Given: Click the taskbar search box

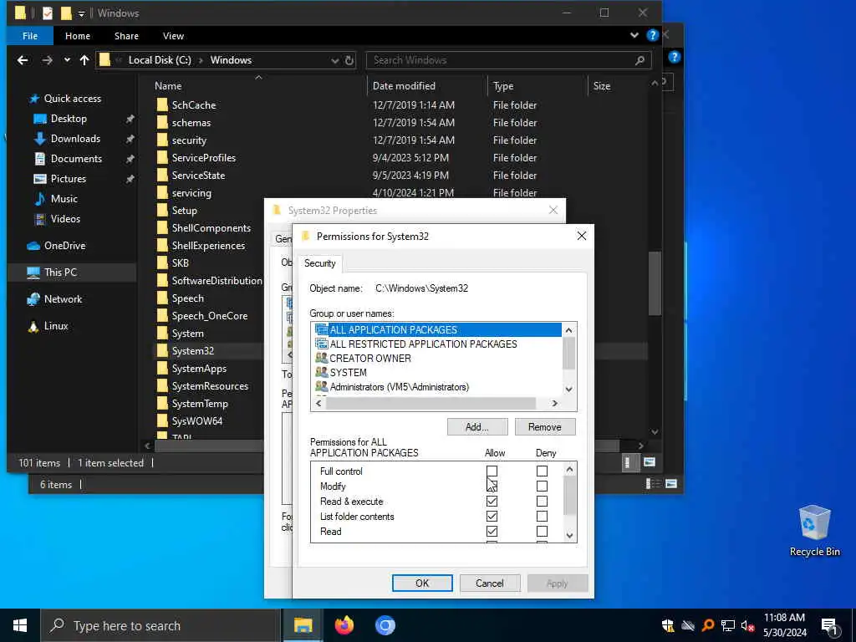Looking at the screenshot, I should [160, 625].
